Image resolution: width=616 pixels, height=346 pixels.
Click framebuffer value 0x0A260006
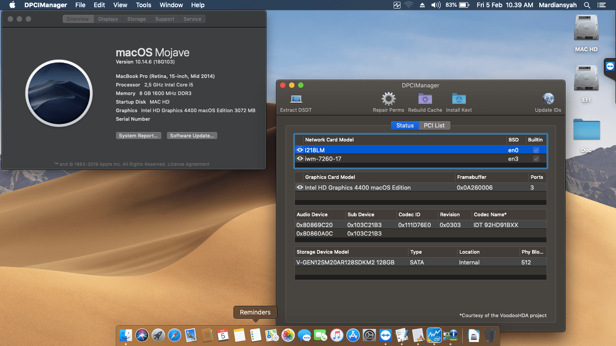click(474, 187)
